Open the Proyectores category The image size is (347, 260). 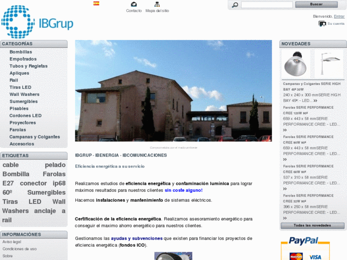click(22, 123)
